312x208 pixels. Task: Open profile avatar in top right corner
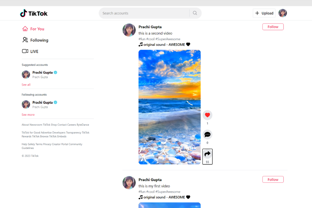pos(282,13)
